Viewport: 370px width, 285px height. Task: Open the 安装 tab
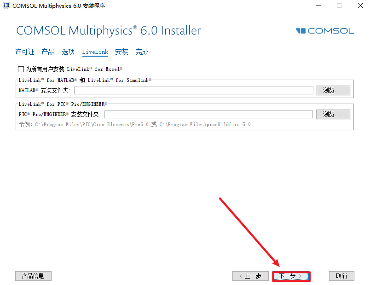point(121,52)
